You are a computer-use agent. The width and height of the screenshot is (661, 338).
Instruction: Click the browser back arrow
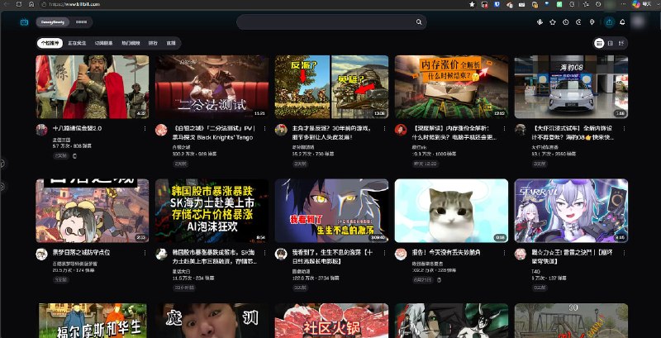pyautogui.click(x=6, y=4)
